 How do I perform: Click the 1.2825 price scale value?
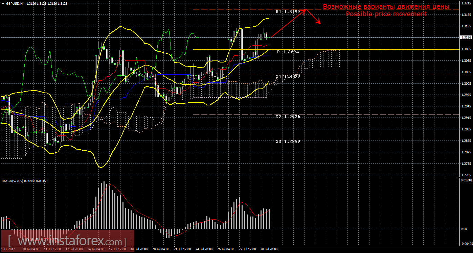(466, 152)
